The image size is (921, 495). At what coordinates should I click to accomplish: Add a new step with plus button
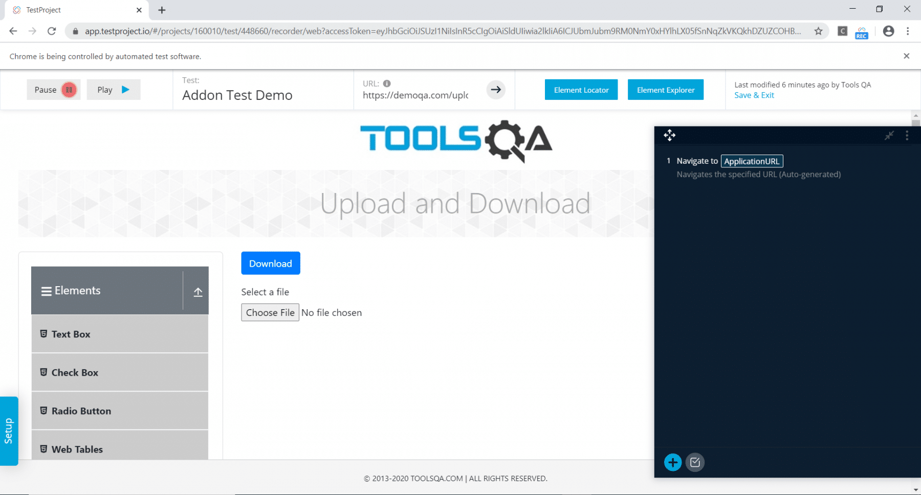673,463
